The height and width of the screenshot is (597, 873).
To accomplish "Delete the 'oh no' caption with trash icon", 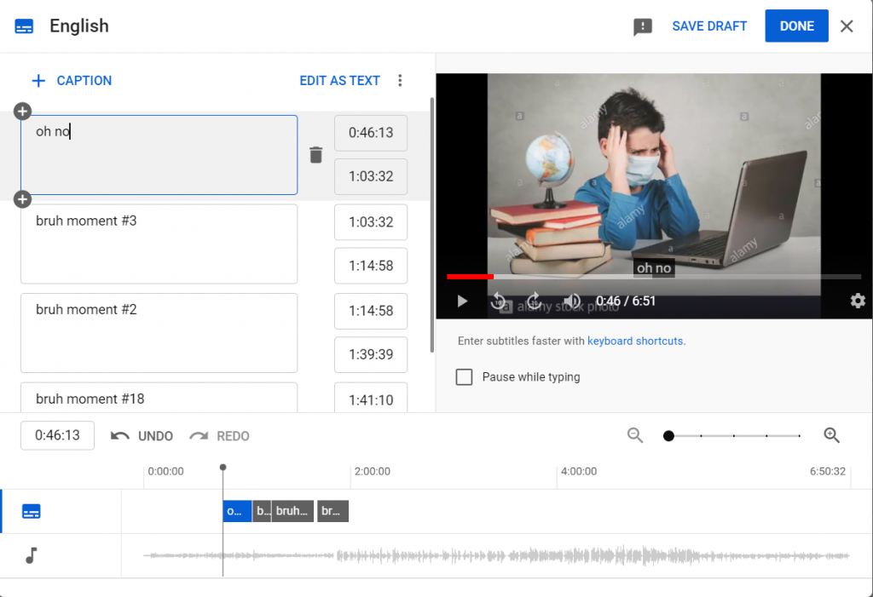I will point(315,155).
